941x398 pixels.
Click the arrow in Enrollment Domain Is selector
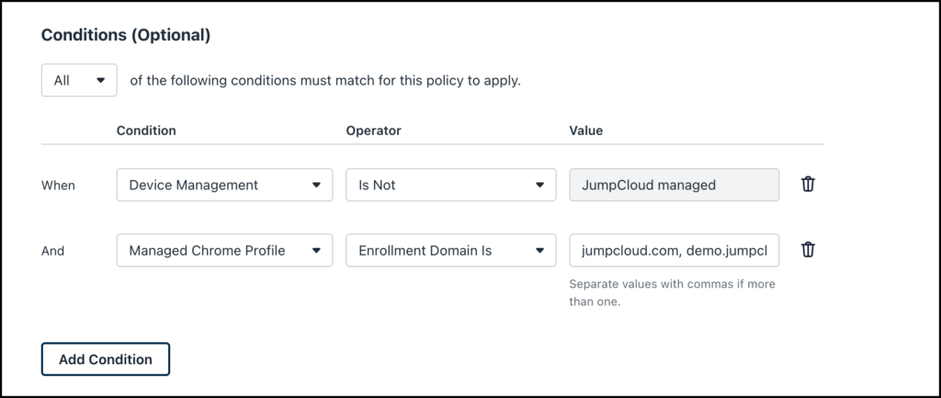(x=539, y=250)
